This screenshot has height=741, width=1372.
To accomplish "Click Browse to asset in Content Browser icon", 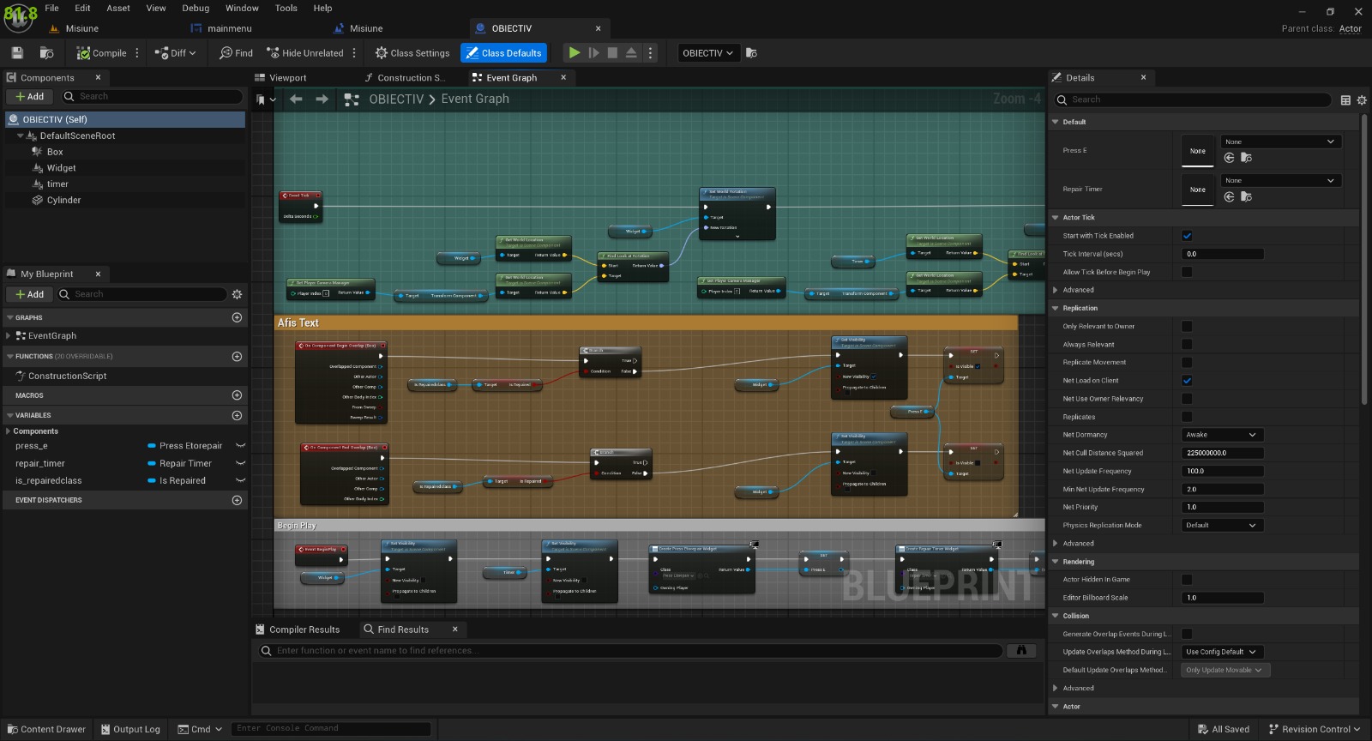I will coord(47,53).
